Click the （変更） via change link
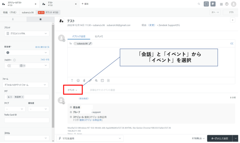 pos(151,25)
